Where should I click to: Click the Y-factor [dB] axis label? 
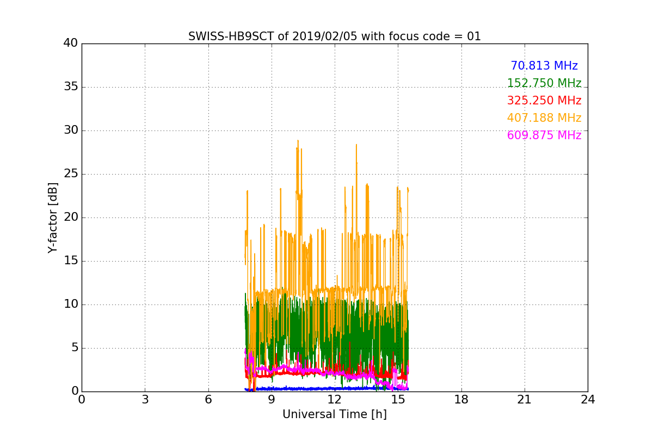click(x=53, y=217)
